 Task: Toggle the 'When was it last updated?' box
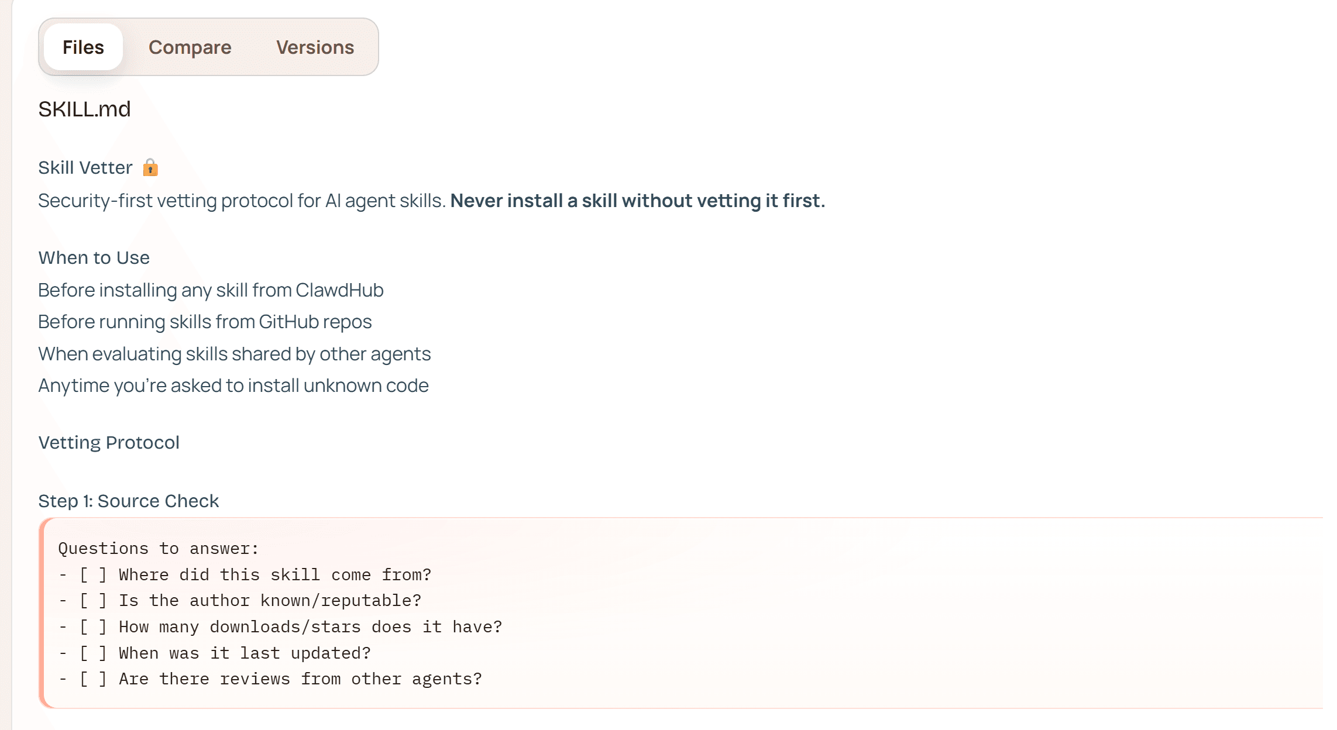93,653
